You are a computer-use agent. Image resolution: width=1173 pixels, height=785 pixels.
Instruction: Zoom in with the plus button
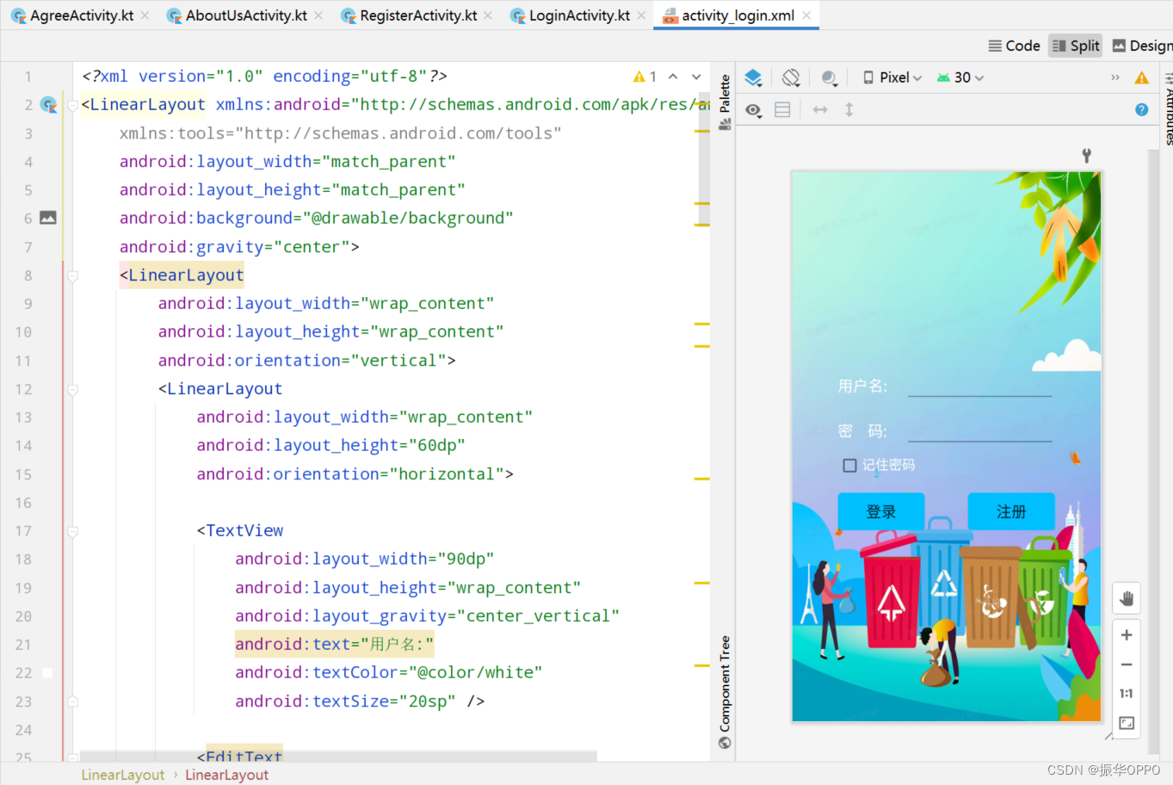click(x=1127, y=635)
